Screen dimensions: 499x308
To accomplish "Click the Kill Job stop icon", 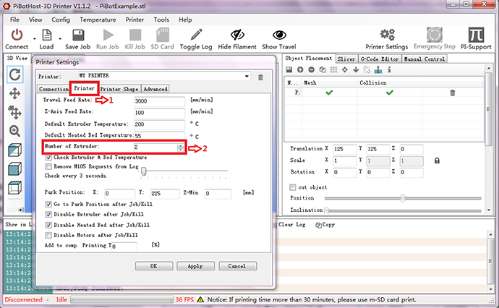I will coord(135,35).
